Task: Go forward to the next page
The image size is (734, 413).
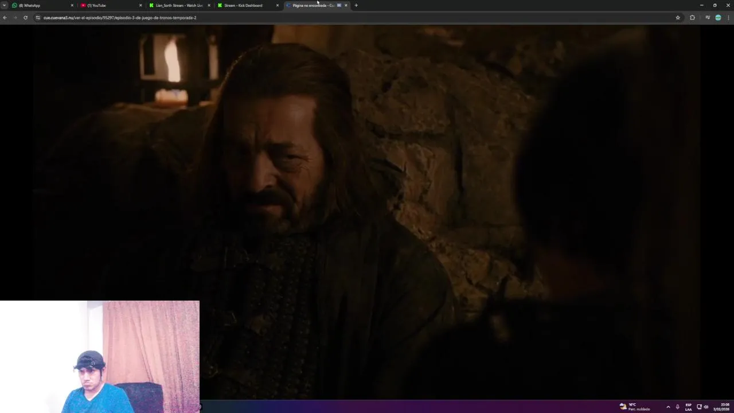Action: click(x=15, y=18)
